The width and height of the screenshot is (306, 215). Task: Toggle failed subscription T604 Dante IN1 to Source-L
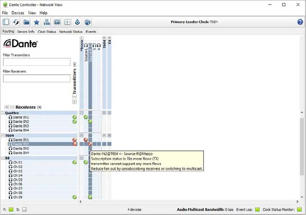click(86, 140)
